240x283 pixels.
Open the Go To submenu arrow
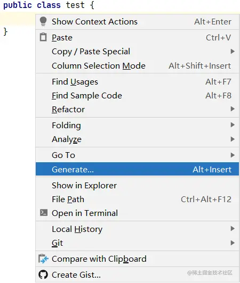pos(233,155)
